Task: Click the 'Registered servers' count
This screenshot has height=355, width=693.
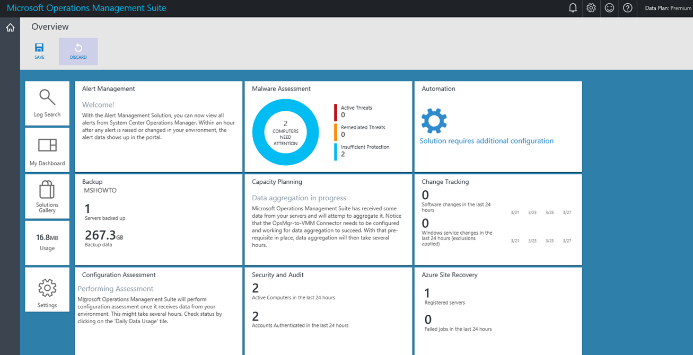Action: 444,297
